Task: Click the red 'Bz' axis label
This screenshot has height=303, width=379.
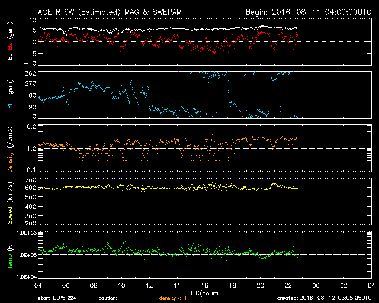Action: [x=9, y=46]
